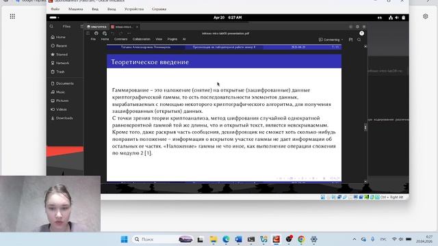Click the GNOME Activities pill in top bar
The height and width of the screenshot is (246, 438).
click(54, 18)
